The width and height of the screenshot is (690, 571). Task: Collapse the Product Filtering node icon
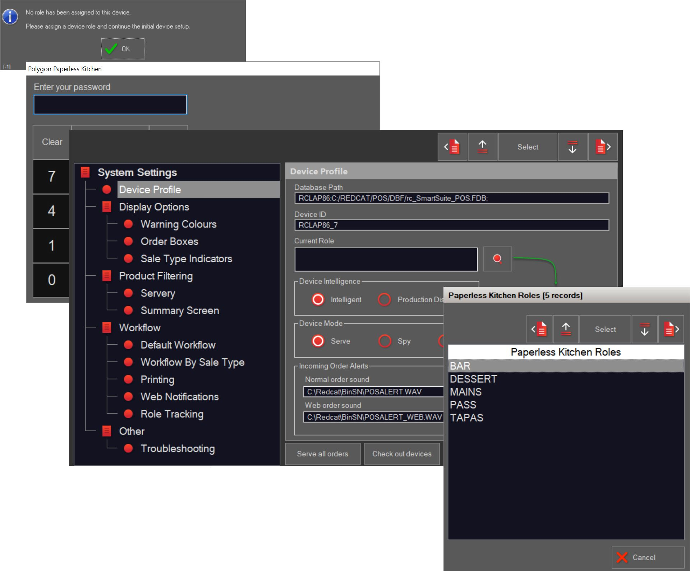coord(107,276)
